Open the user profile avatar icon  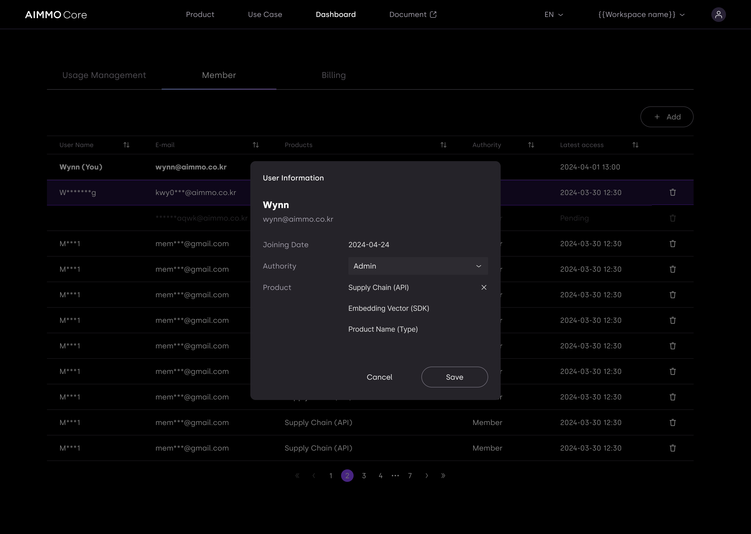pos(718,14)
